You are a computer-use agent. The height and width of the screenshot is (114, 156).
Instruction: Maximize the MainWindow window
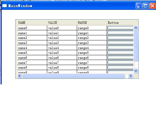[146, 6]
